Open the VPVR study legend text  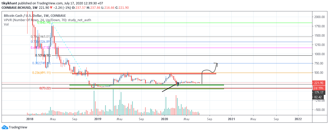point(47,20)
